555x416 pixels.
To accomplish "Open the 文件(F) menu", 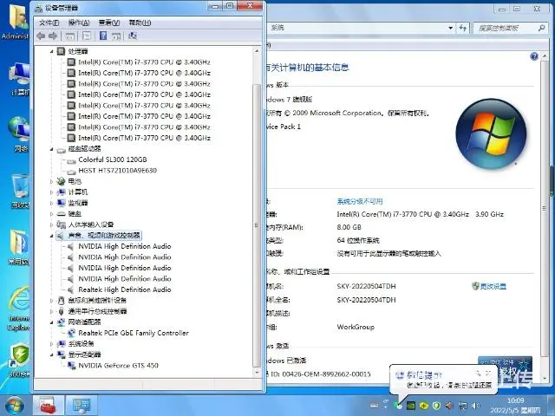I will (49, 22).
